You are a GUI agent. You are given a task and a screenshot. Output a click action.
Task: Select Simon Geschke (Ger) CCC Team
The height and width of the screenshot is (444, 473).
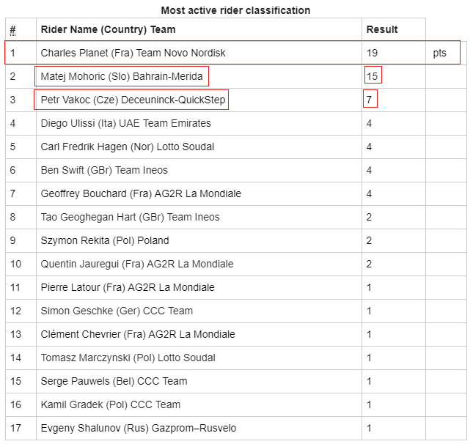(117, 311)
